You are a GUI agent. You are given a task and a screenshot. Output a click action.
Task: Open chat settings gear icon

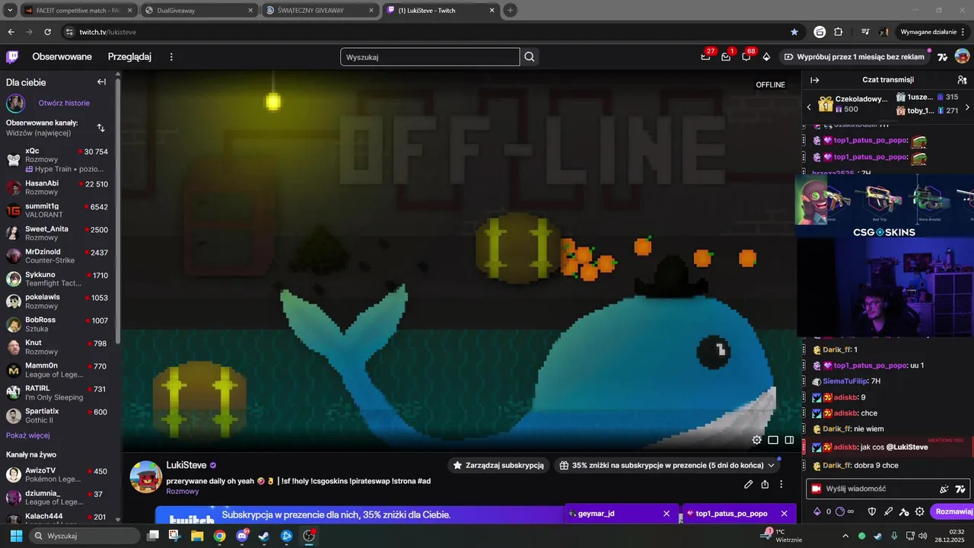pos(920,511)
